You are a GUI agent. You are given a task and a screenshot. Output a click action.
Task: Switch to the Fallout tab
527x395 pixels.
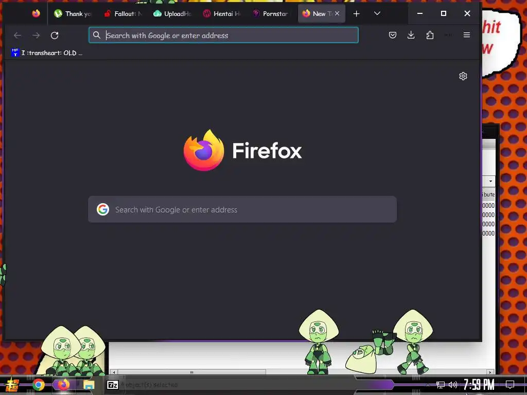(x=122, y=14)
